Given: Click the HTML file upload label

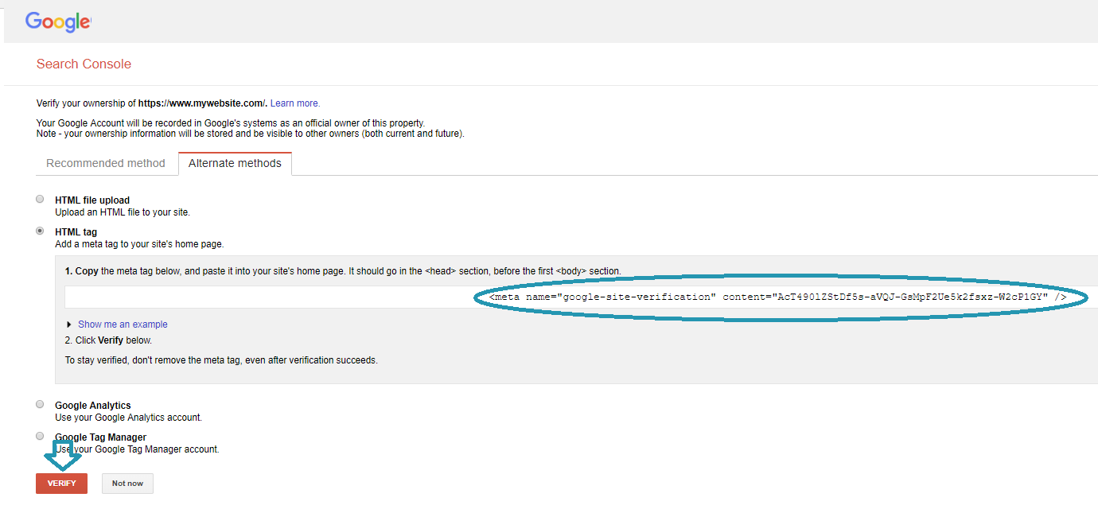Looking at the screenshot, I should [x=92, y=200].
